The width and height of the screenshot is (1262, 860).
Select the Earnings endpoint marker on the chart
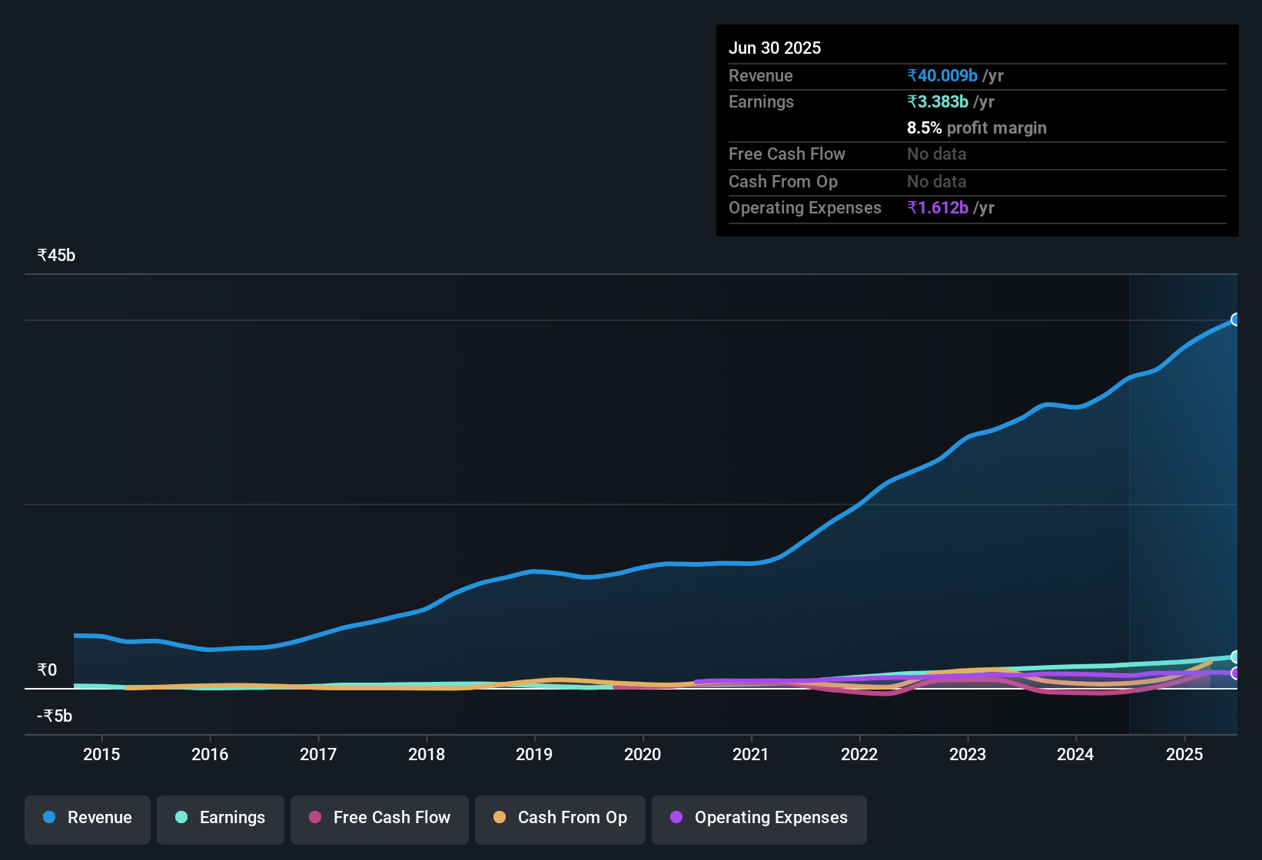coord(1236,657)
